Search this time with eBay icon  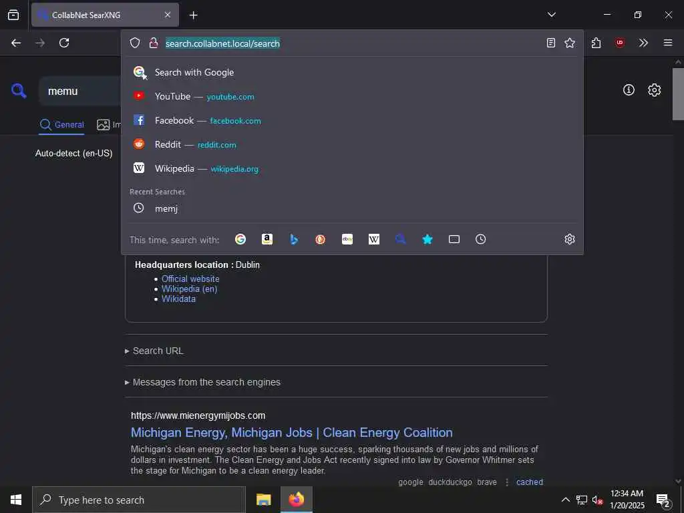coord(347,239)
